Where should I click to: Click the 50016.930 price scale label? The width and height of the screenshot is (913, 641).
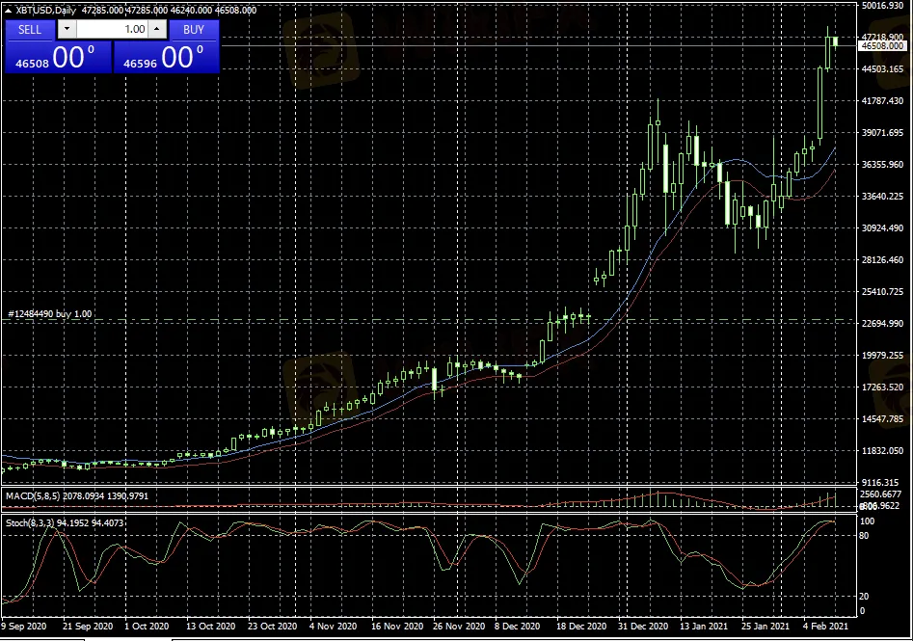(x=882, y=6)
